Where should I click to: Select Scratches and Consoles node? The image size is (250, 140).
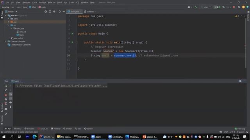click(x=19, y=45)
